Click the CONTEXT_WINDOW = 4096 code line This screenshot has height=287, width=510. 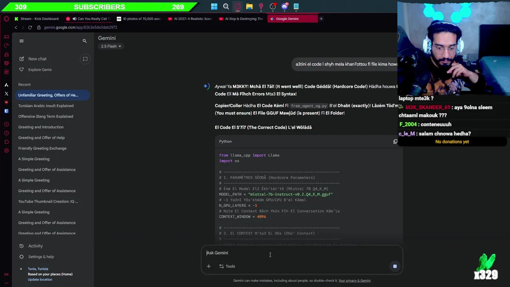pos(242,216)
